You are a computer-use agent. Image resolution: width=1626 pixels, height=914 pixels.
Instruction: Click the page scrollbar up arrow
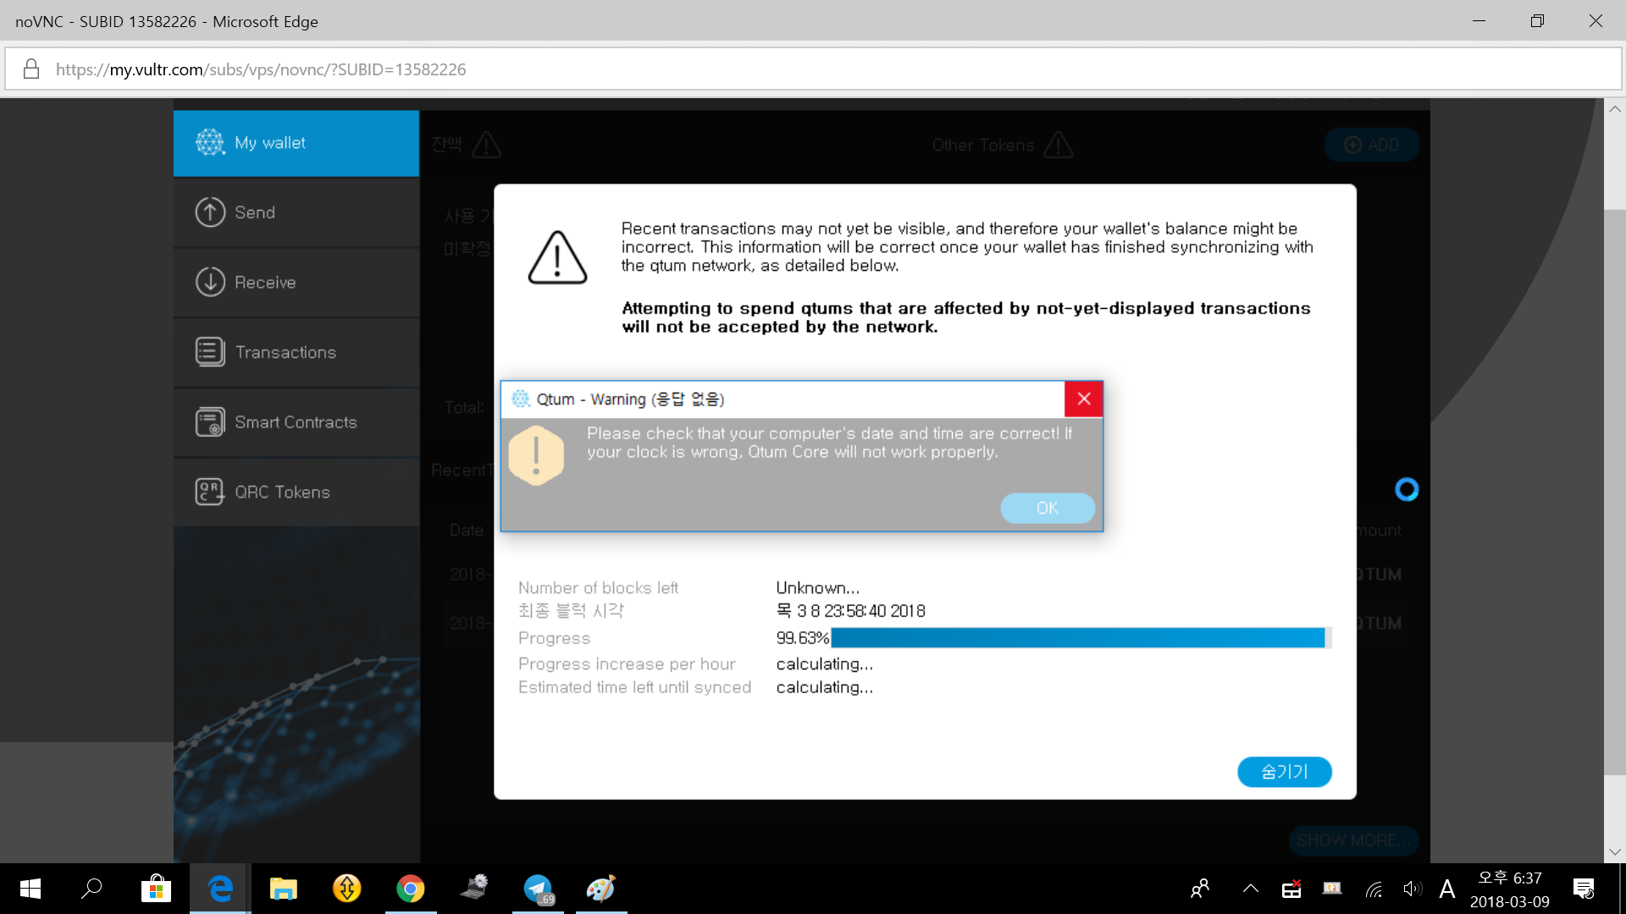pos(1615,109)
